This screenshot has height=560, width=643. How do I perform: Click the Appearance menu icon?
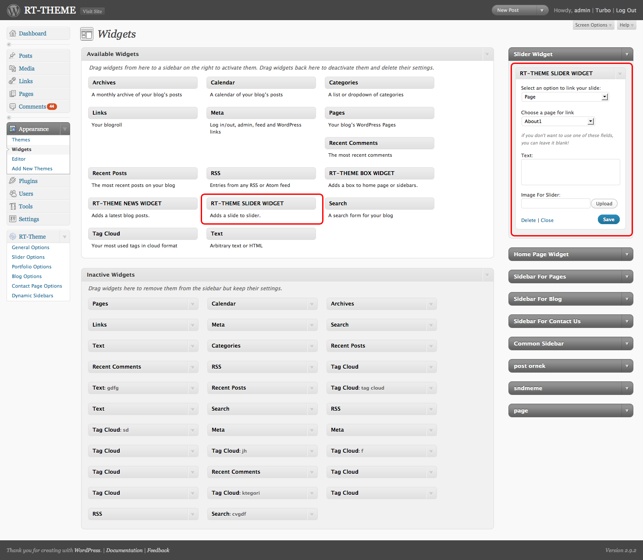tap(13, 129)
